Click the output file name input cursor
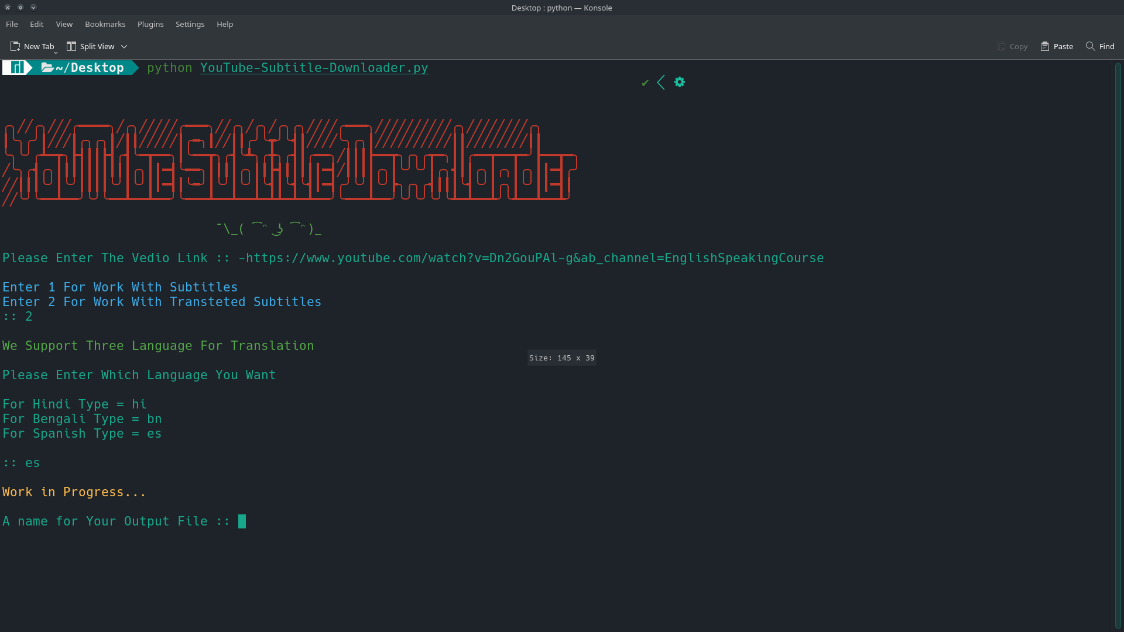This screenshot has height=632, width=1124. 242,521
